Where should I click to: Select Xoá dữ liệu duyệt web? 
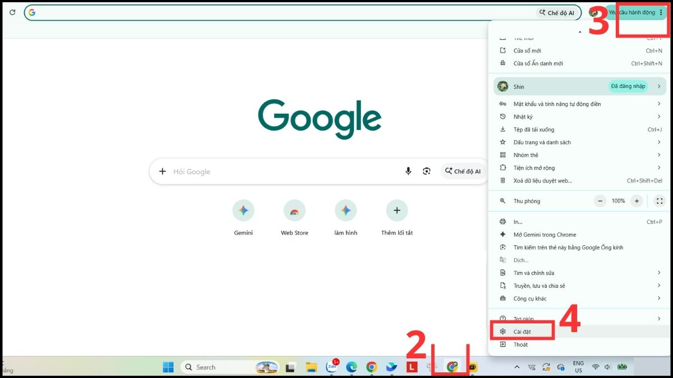coord(580,181)
